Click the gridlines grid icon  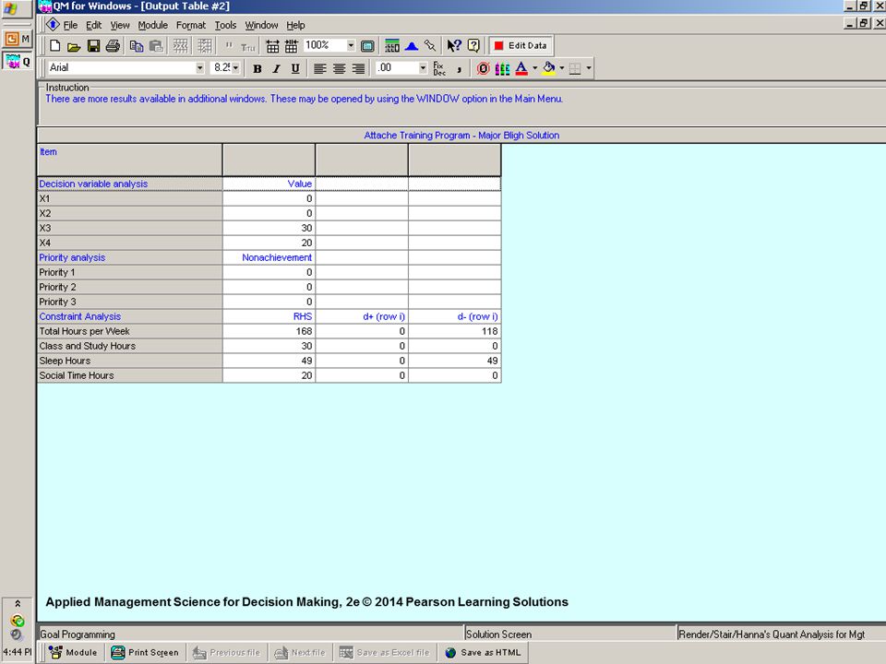coord(575,69)
